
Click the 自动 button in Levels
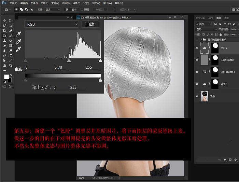(x=90, y=24)
